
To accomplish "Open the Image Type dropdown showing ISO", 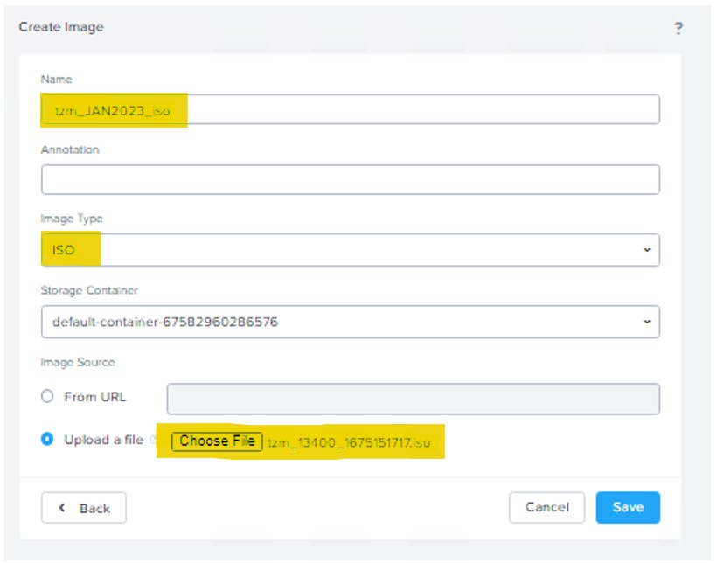I will [x=350, y=250].
